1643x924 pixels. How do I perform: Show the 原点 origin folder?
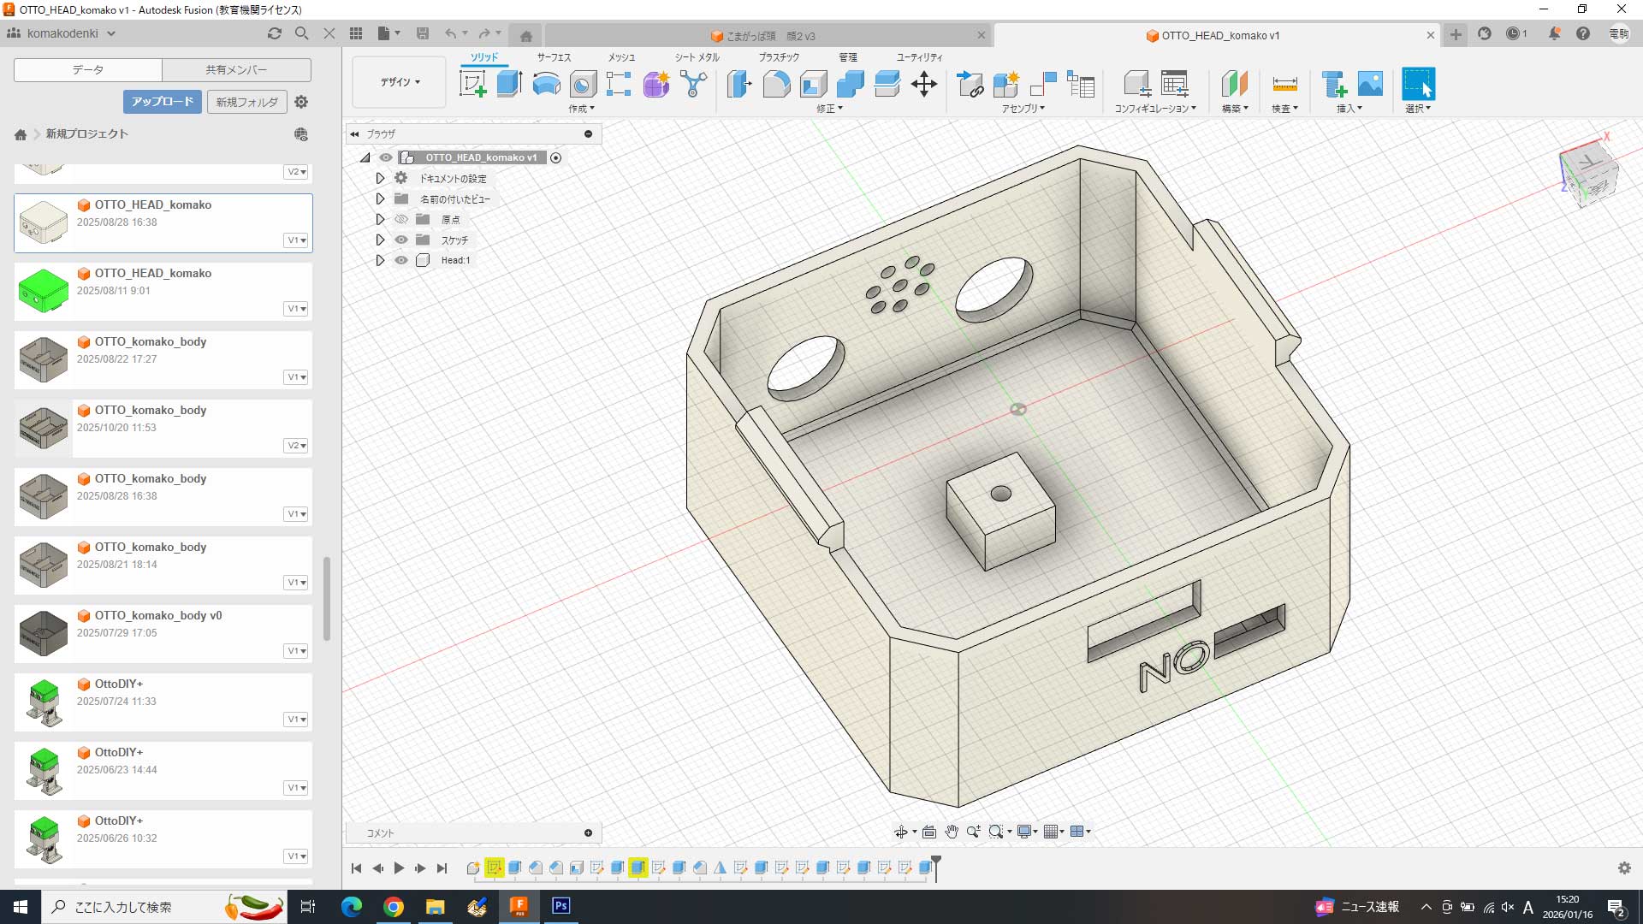click(x=401, y=219)
